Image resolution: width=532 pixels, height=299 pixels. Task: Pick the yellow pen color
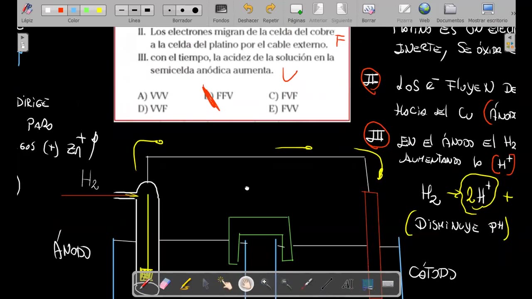(99, 10)
